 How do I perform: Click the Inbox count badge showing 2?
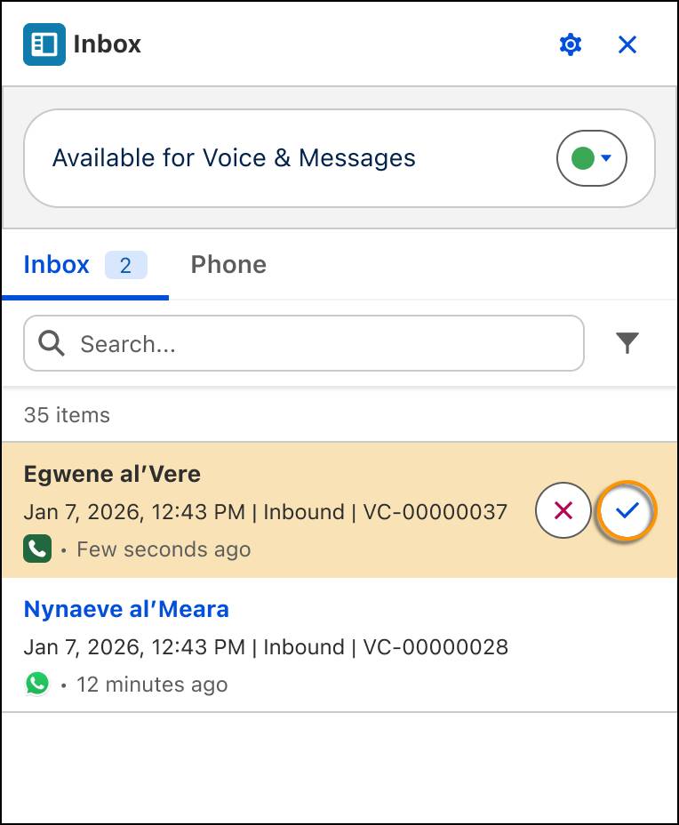point(125,265)
